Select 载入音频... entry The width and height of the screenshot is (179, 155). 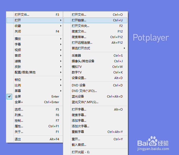pyautogui.click(x=95, y=145)
